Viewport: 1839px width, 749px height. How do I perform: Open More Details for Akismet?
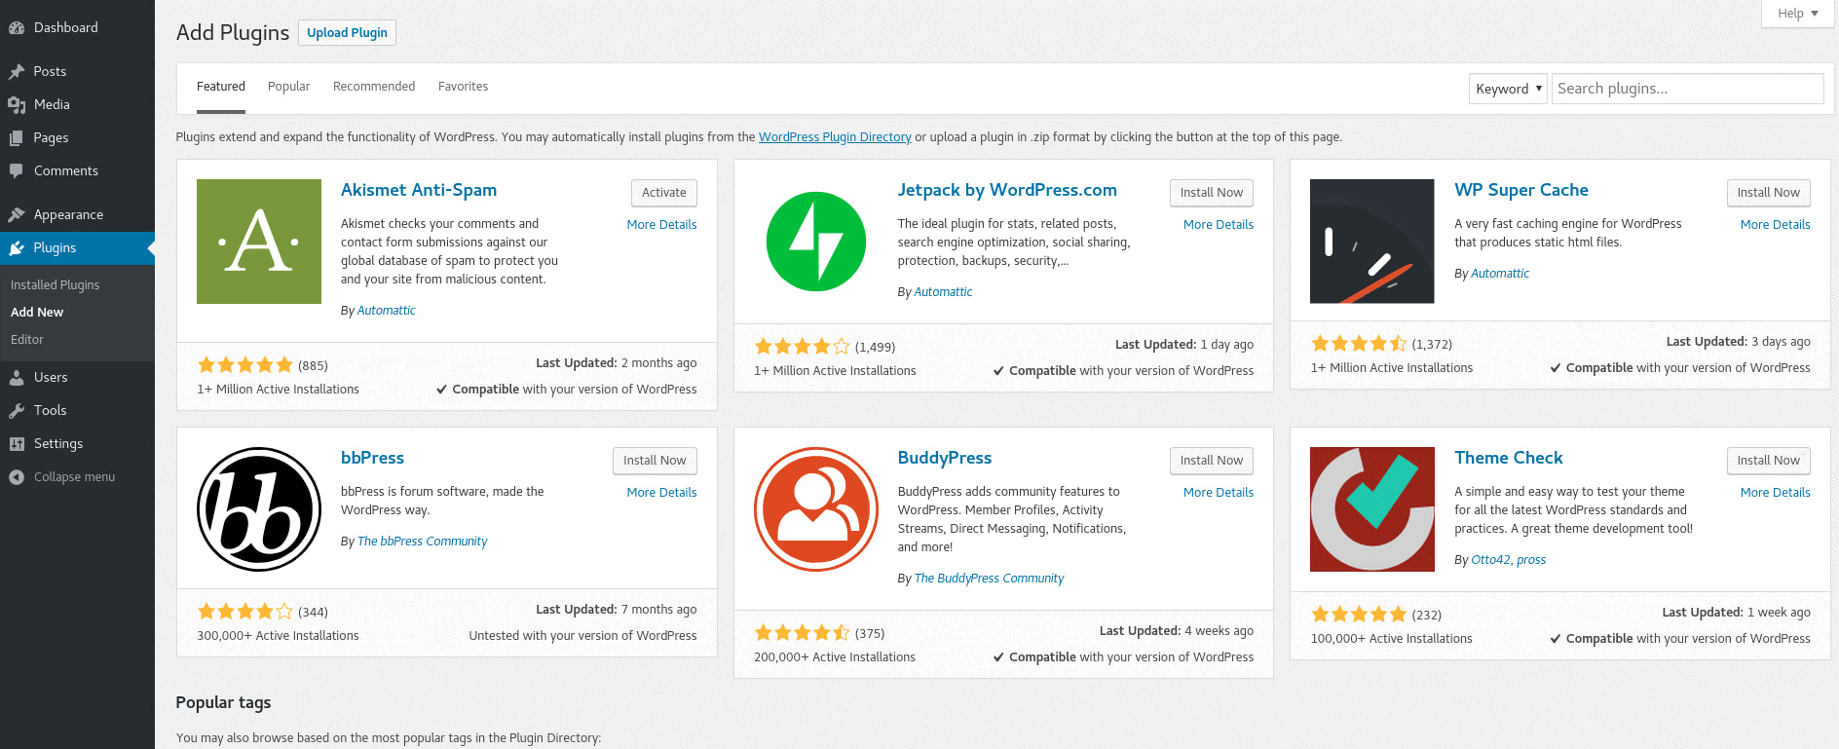[x=662, y=225]
